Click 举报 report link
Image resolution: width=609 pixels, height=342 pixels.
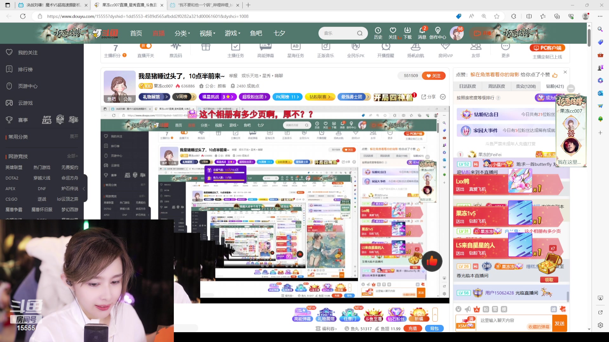(233, 76)
